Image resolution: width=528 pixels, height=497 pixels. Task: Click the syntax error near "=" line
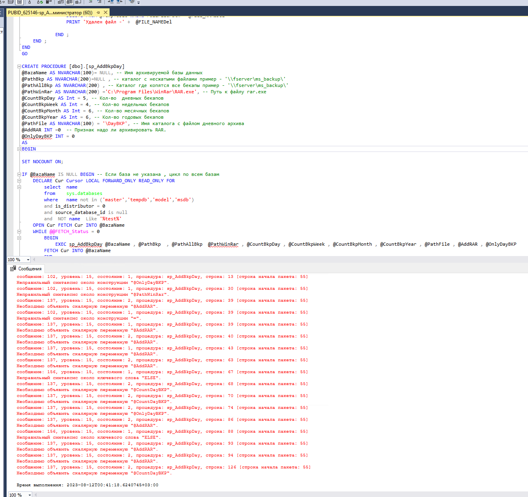coord(79,318)
